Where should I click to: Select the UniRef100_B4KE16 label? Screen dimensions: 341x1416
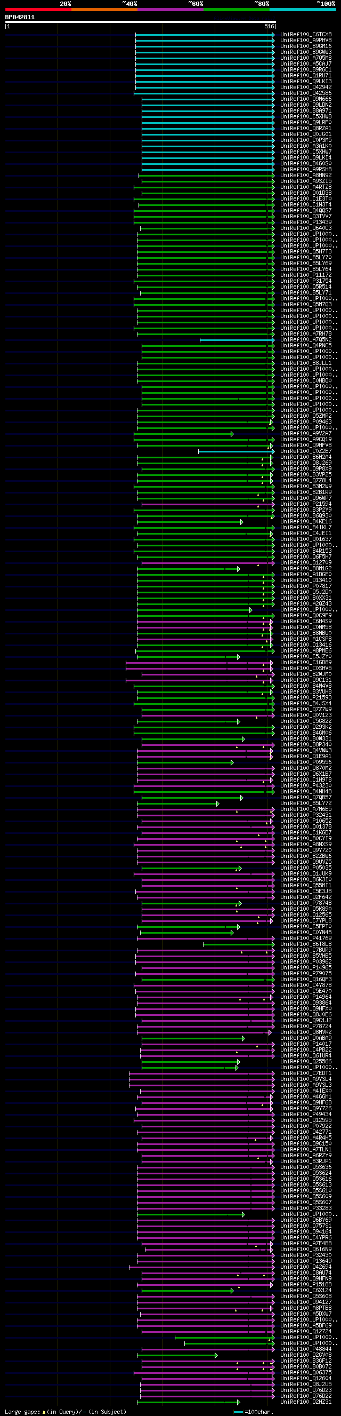coord(306,522)
